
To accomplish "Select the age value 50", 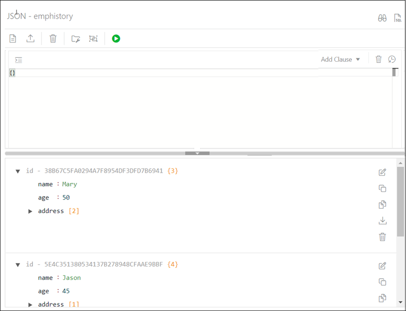I will point(66,198).
